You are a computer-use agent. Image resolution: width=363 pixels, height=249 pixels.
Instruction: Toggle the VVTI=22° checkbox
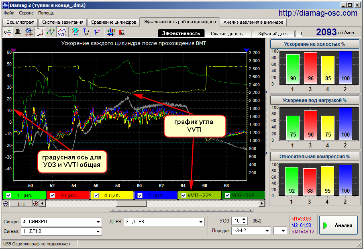tap(184, 196)
